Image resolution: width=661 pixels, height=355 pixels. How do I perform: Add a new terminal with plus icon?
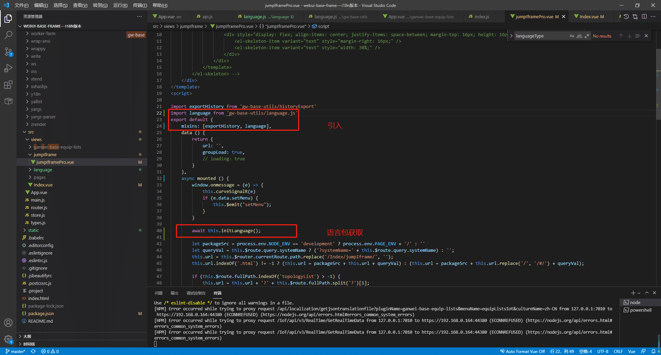tap(633, 293)
